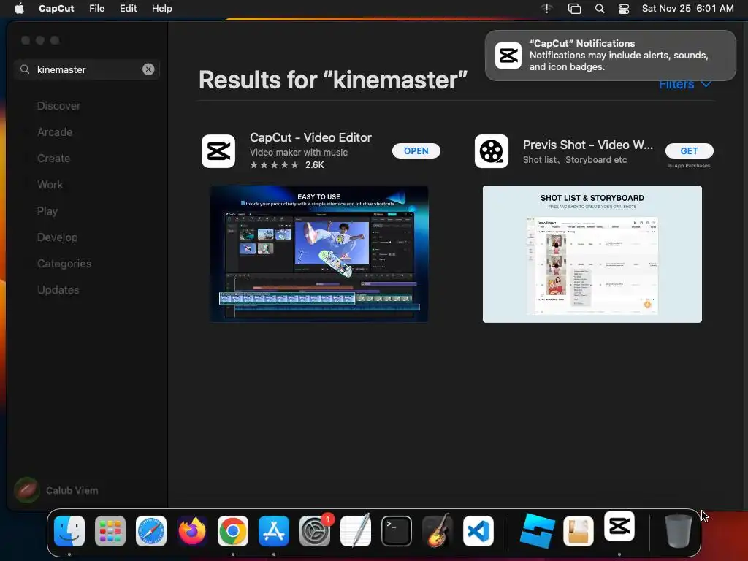Go to Arcade in the sidebar
This screenshot has height=561, width=748.
55,132
